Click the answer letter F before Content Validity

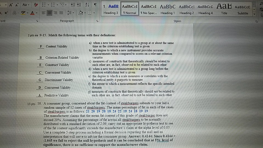click(x=41, y=46)
